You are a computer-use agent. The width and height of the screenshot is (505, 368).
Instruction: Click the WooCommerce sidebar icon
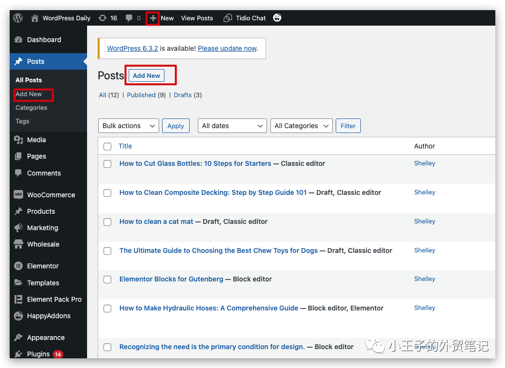18,194
